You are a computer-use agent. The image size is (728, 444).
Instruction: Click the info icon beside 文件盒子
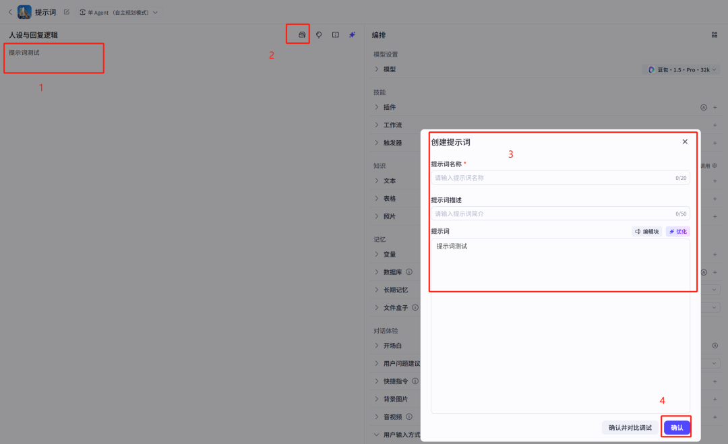point(415,308)
